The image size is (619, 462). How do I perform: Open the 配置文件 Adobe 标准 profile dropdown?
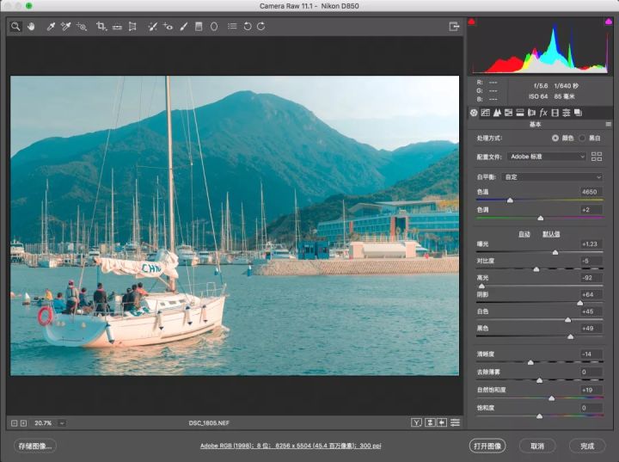click(547, 157)
